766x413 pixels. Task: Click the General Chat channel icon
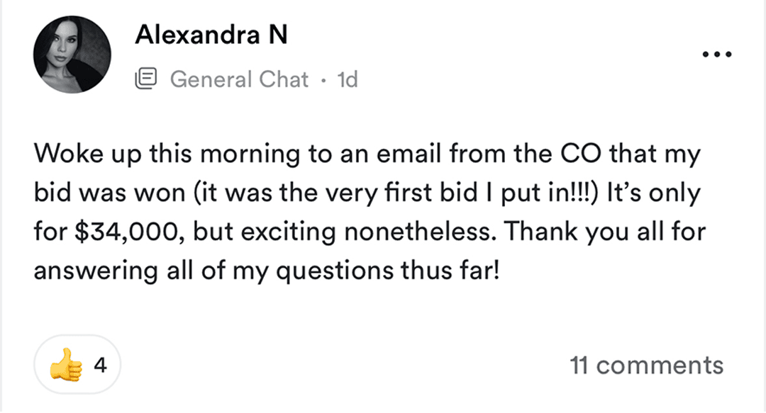(x=146, y=79)
